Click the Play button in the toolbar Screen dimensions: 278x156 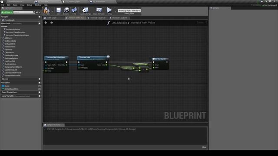click(x=110, y=11)
